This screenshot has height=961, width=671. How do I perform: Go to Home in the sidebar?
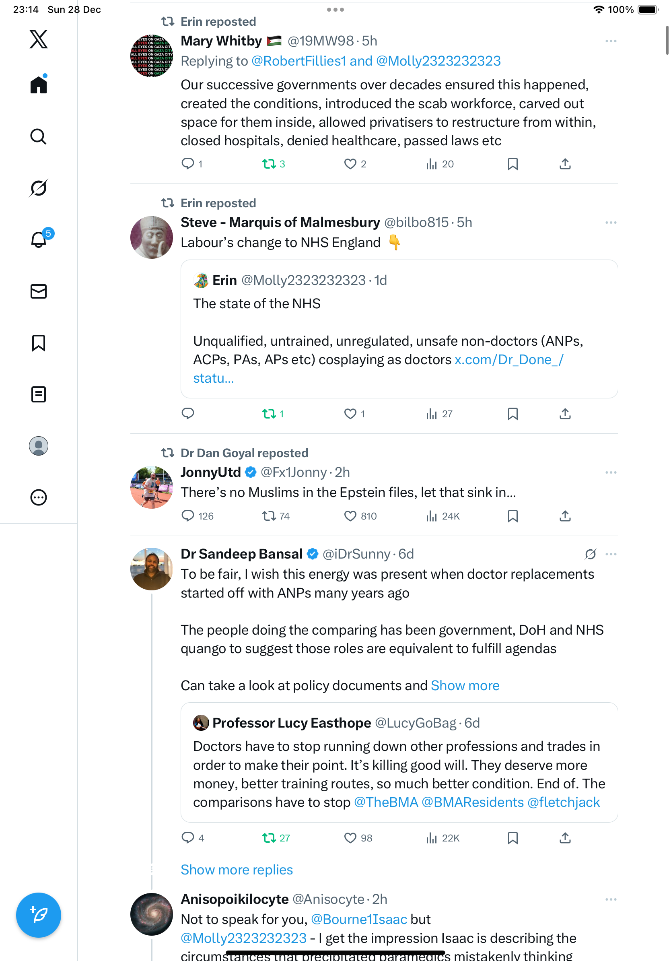[39, 85]
